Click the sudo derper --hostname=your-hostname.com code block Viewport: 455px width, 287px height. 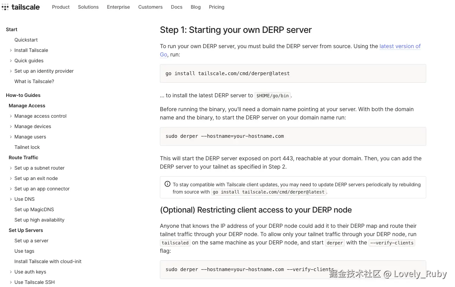(x=293, y=136)
